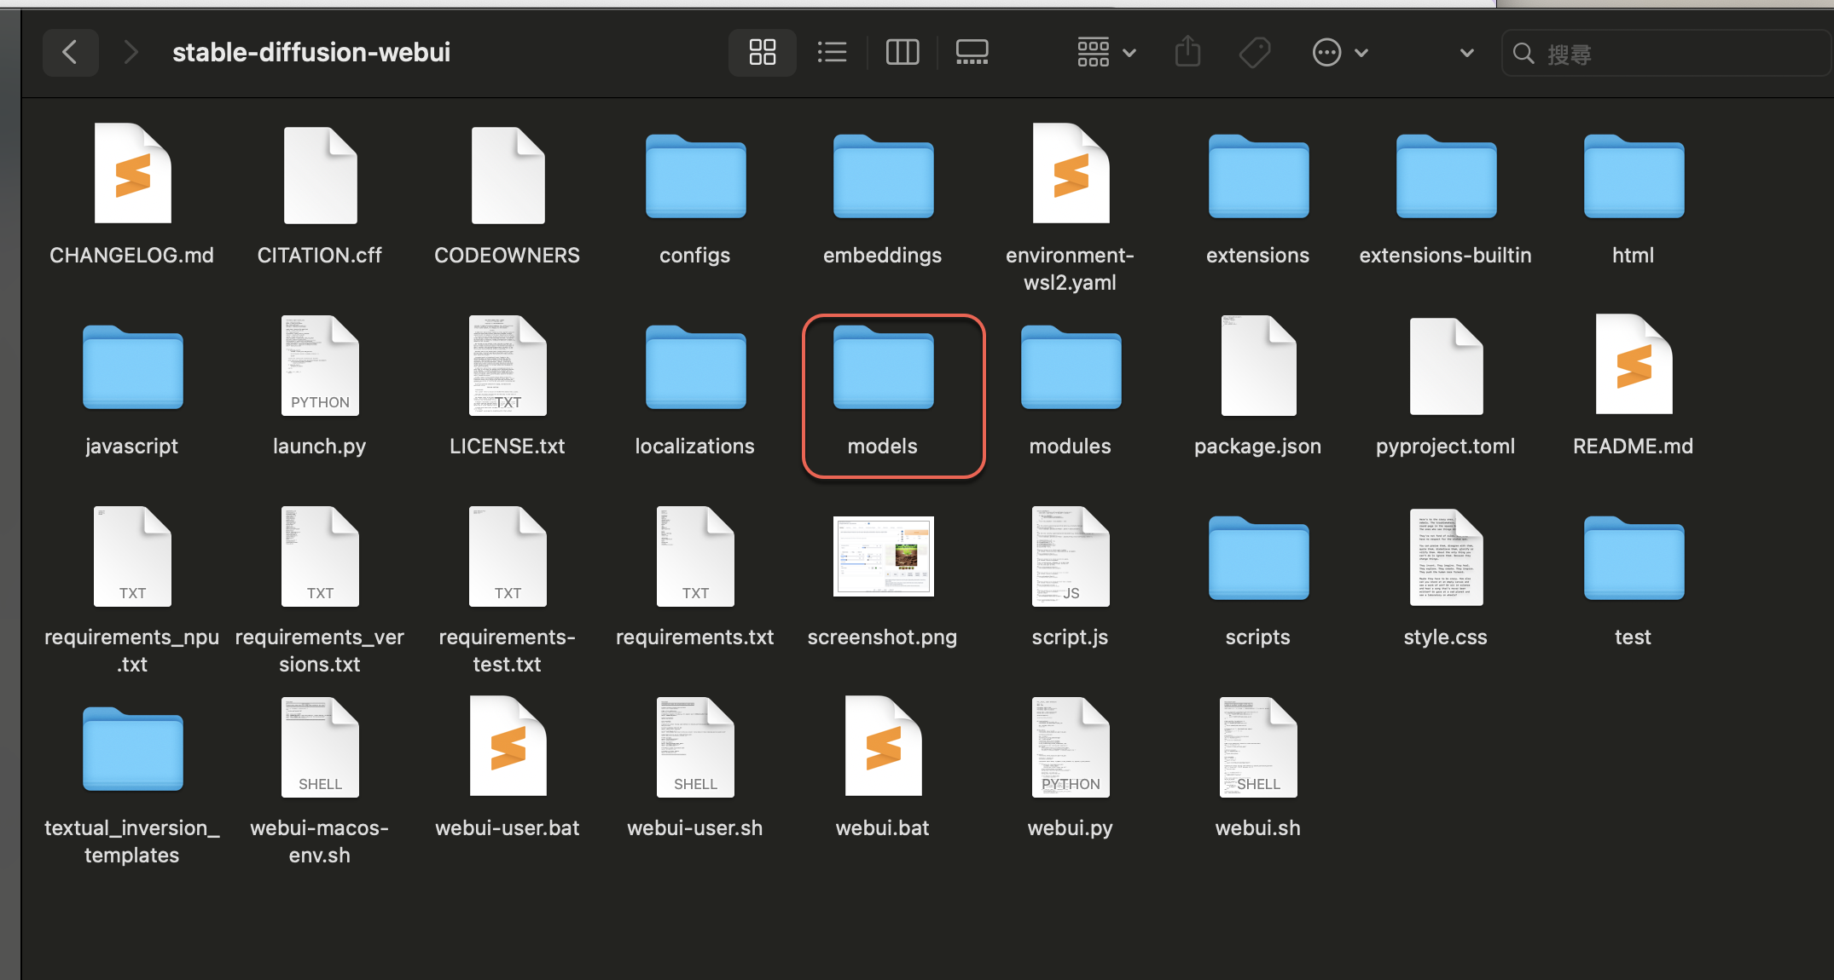
Task: Go back with the left chevron
Action: pyautogui.click(x=71, y=53)
